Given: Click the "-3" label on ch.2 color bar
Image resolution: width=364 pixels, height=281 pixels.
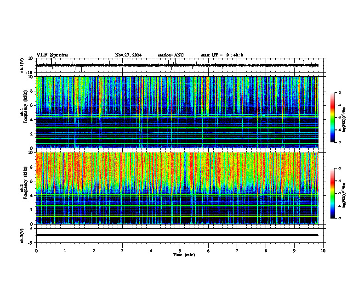Looking at the screenshot, I should [339, 169].
